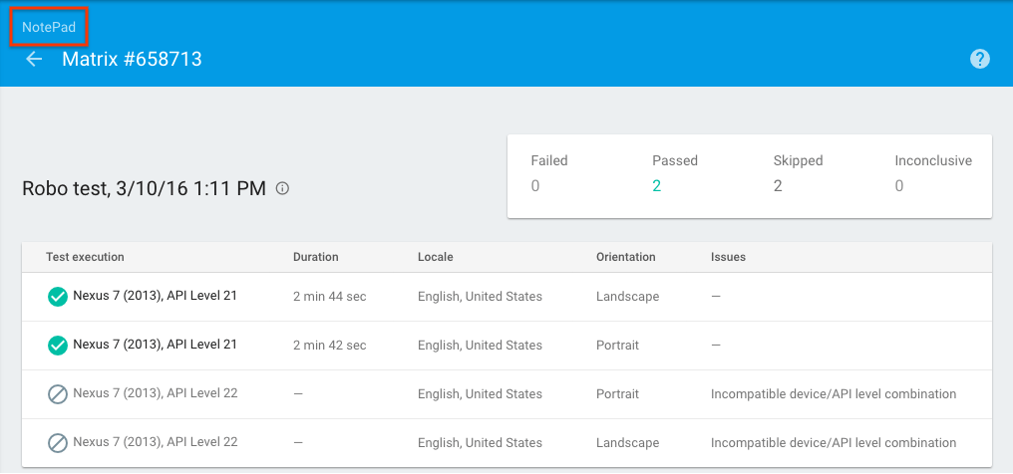Click the Locale column header
The width and height of the screenshot is (1013, 474).
(x=435, y=257)
